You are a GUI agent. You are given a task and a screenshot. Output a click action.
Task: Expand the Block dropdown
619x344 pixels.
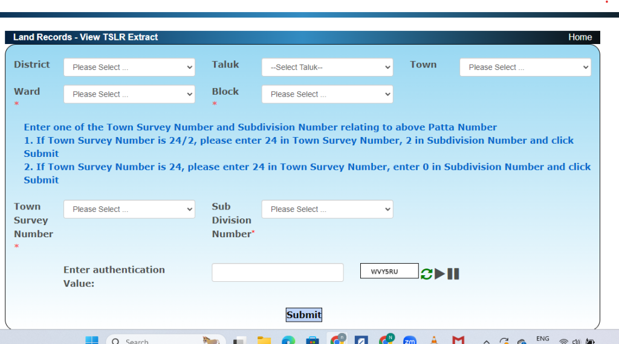pyautogui.click(x=327, y=94)
